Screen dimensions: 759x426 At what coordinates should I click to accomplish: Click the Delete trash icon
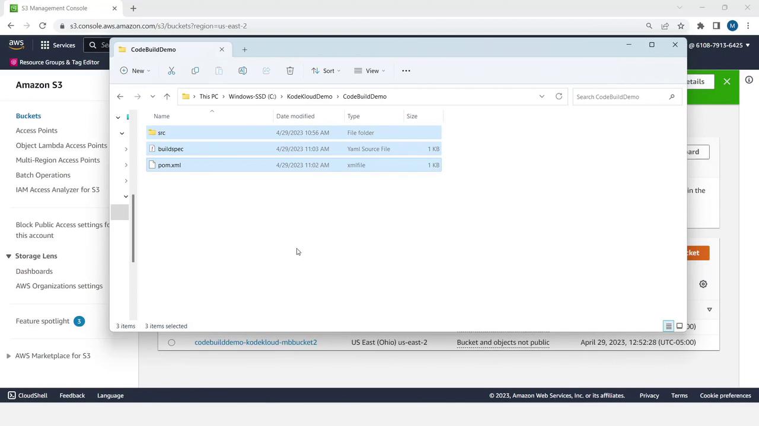tap(290, 71)
